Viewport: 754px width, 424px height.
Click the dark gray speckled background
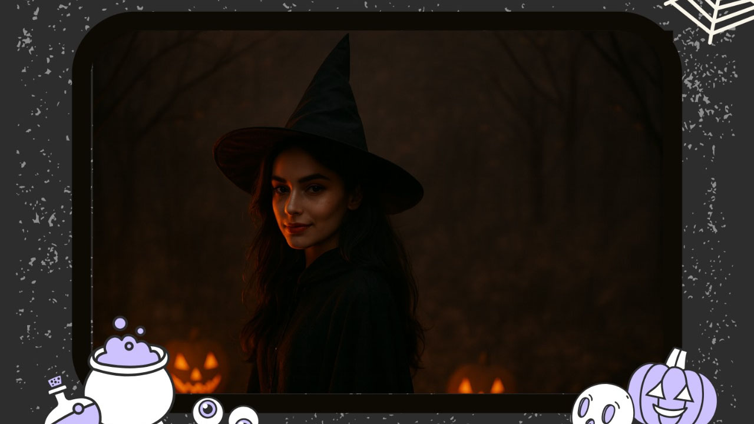35,177
